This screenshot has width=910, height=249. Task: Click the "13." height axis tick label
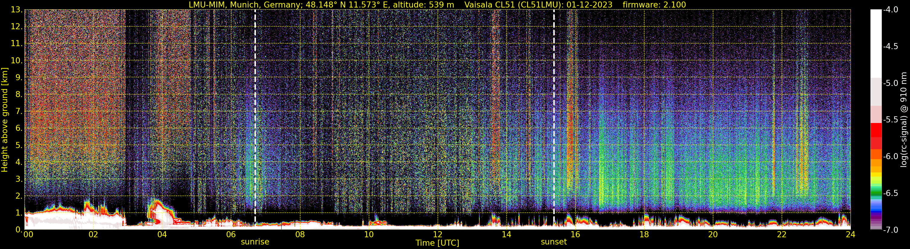click(17, 10)
